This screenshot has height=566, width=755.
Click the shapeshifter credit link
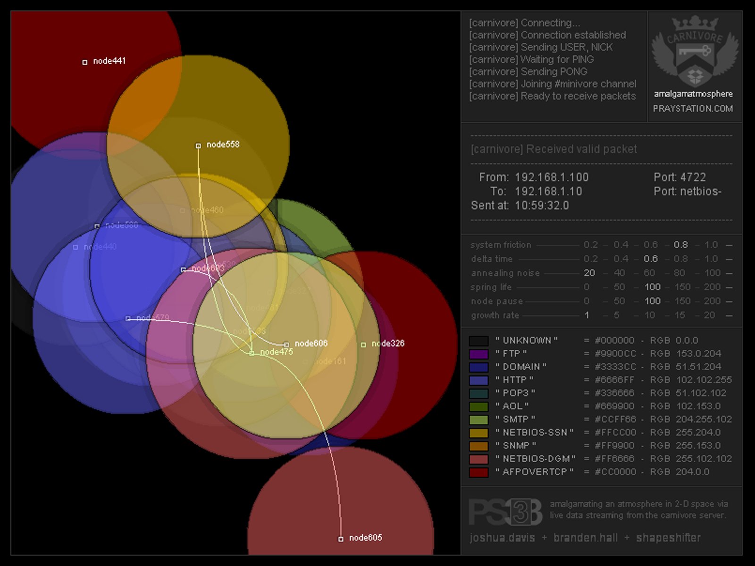pos(668,538)
